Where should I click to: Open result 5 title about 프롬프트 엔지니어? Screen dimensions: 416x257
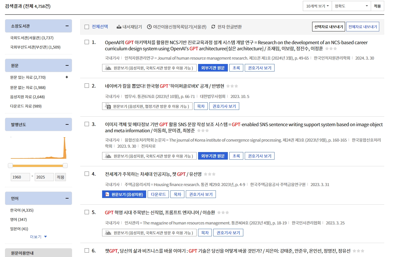[160, 213]
